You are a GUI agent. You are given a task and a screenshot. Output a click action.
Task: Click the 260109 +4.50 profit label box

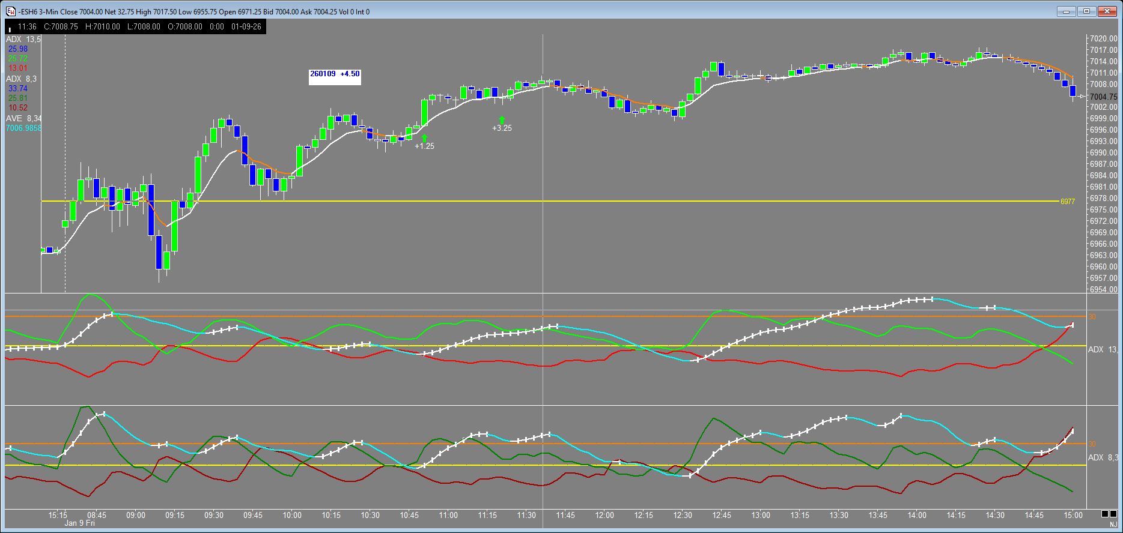tap(335, 74)
